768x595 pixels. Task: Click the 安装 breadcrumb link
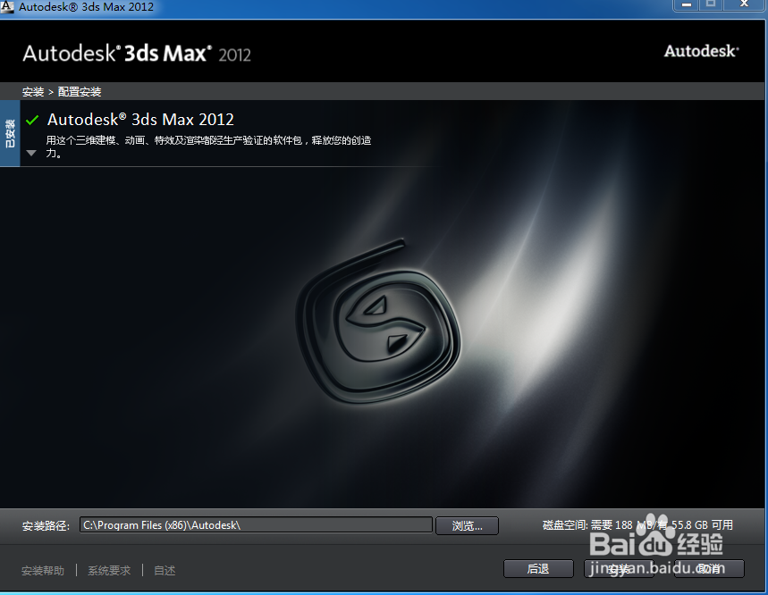pyautogui.click(x=33, y=92)
